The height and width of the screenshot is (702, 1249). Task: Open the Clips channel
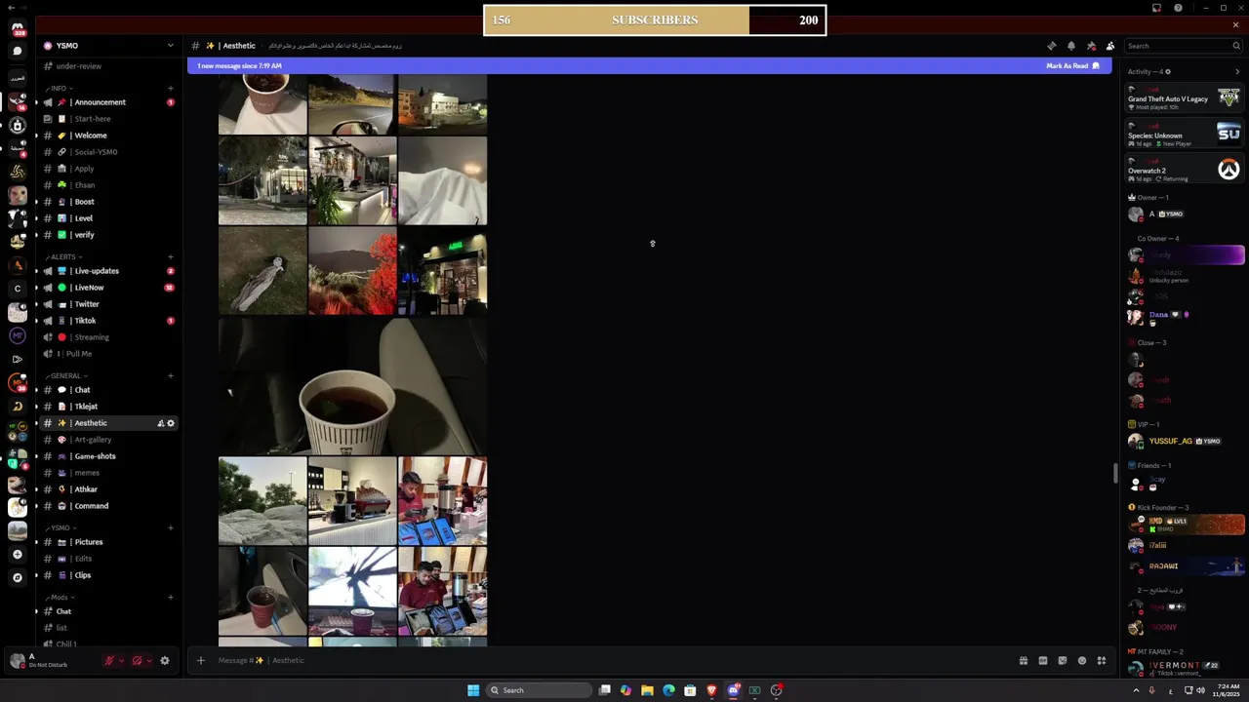107,575
